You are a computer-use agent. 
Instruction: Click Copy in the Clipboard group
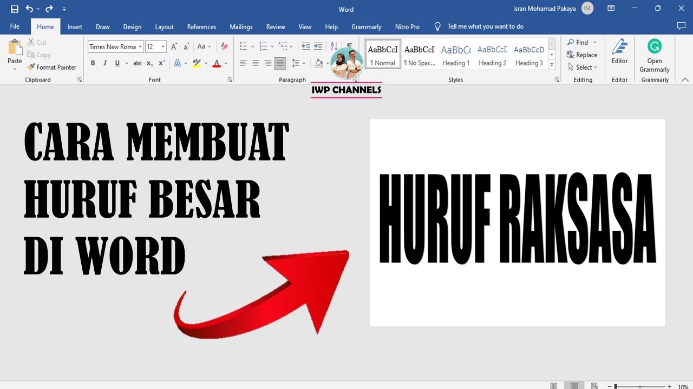38,55
